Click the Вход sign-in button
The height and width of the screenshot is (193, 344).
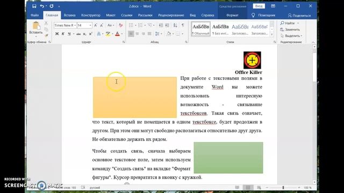259,6
